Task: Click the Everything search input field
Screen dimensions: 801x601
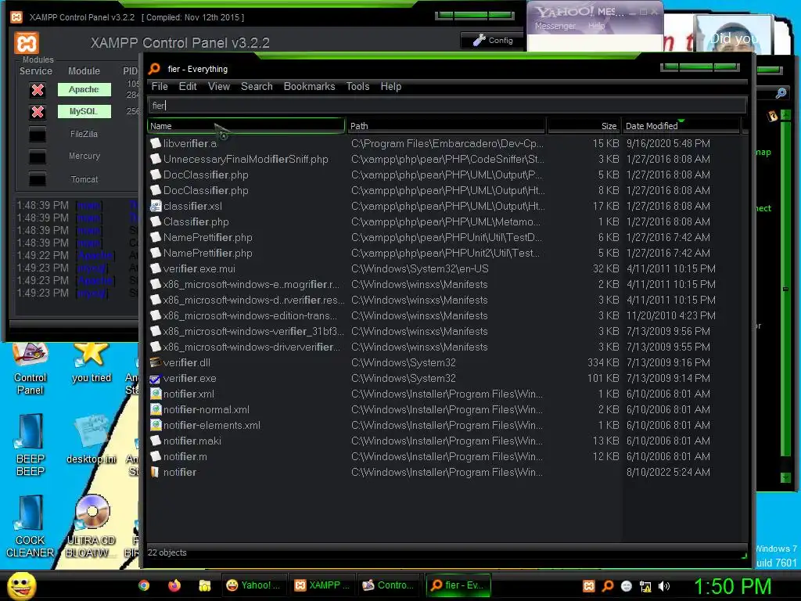Action: tap(447, 106)
